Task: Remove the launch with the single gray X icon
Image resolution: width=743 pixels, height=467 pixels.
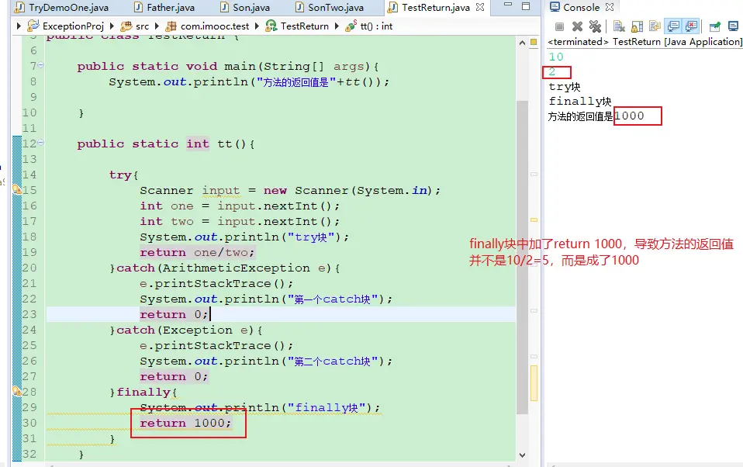Action: (x=577, y=26)
